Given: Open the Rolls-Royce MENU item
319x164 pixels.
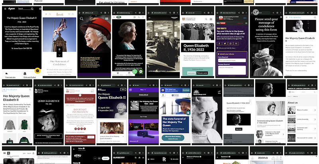Looking at the screenshot, I should 151,159.
